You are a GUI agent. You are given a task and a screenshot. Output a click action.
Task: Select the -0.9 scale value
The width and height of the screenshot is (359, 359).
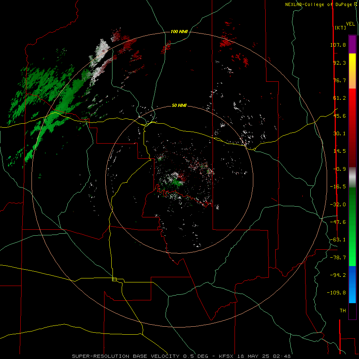click(339, 169)
